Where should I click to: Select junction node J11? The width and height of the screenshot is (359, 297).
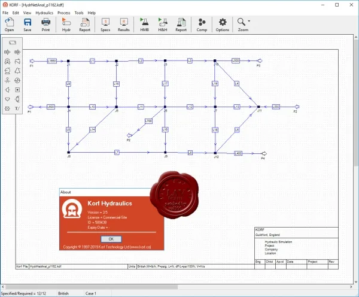(x=258, y=107)
